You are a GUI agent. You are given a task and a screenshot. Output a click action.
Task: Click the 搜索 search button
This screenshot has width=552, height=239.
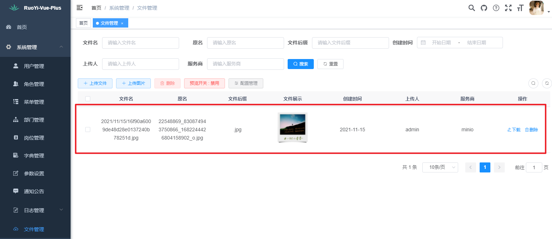pyautogui.click(x=301, y=64)
